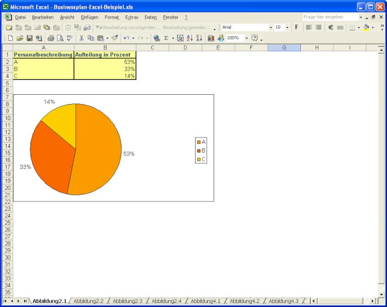The image size is (387, 307).
Task: Toggle right text alignment
Action: coord(318,27)
